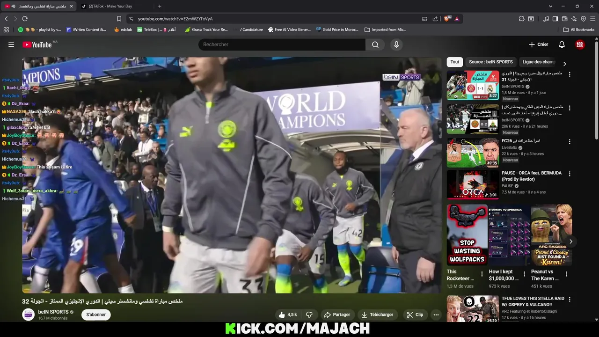Click the Brave Rewards triangle icon

pyautogui.click(x=456, y=19)
